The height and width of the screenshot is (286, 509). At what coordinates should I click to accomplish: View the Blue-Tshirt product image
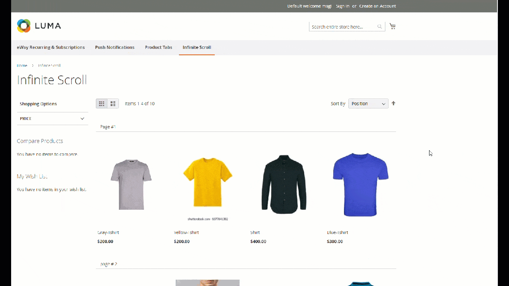(360, 184)
